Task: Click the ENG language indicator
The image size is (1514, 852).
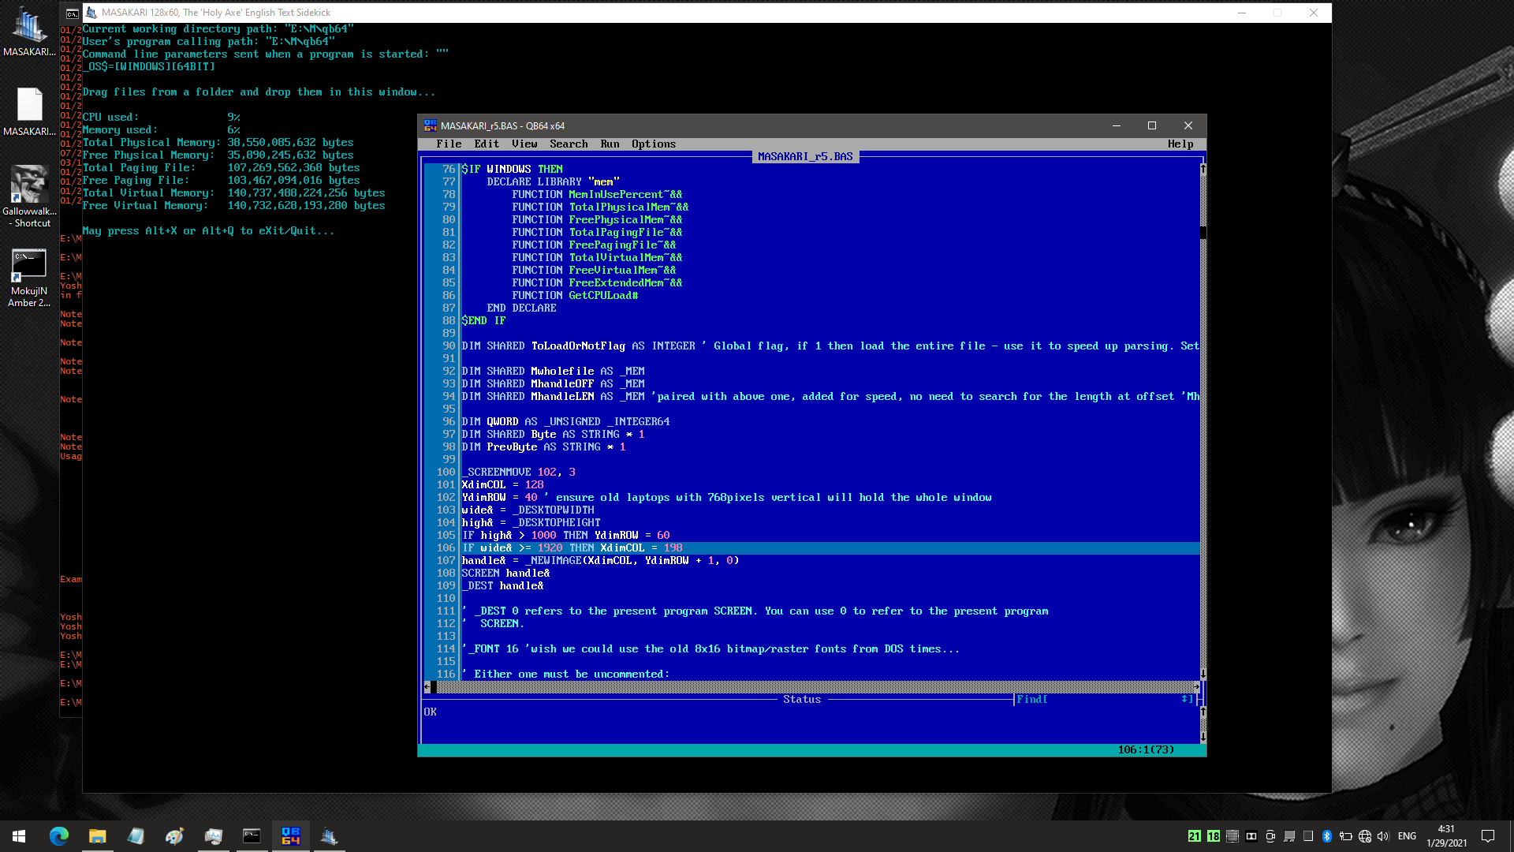Action: point(1407,836)
